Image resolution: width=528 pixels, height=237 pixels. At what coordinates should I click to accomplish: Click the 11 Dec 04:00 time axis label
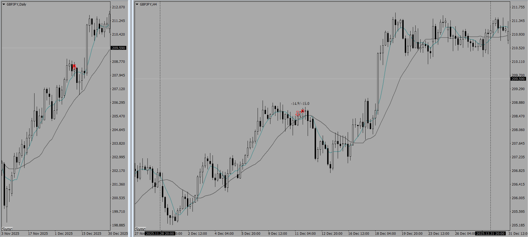305,234
